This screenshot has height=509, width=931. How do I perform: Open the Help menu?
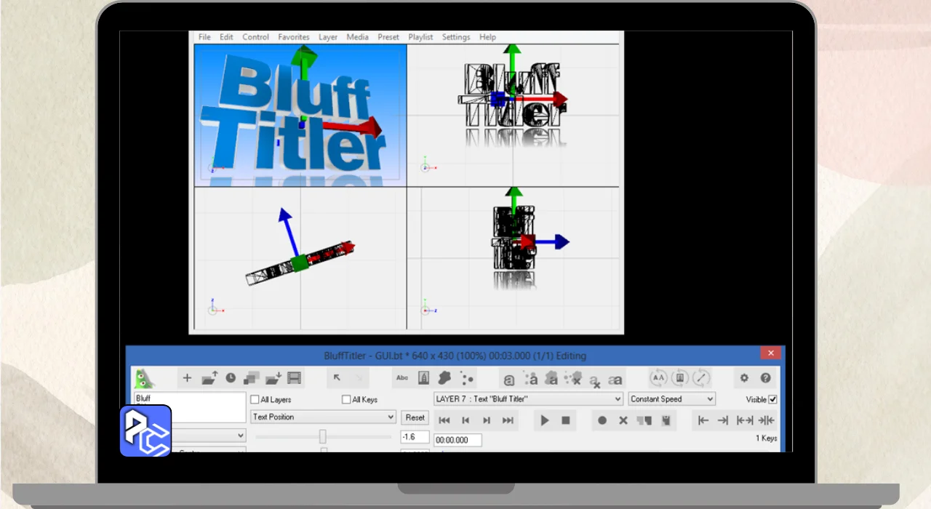coord(487,37)
